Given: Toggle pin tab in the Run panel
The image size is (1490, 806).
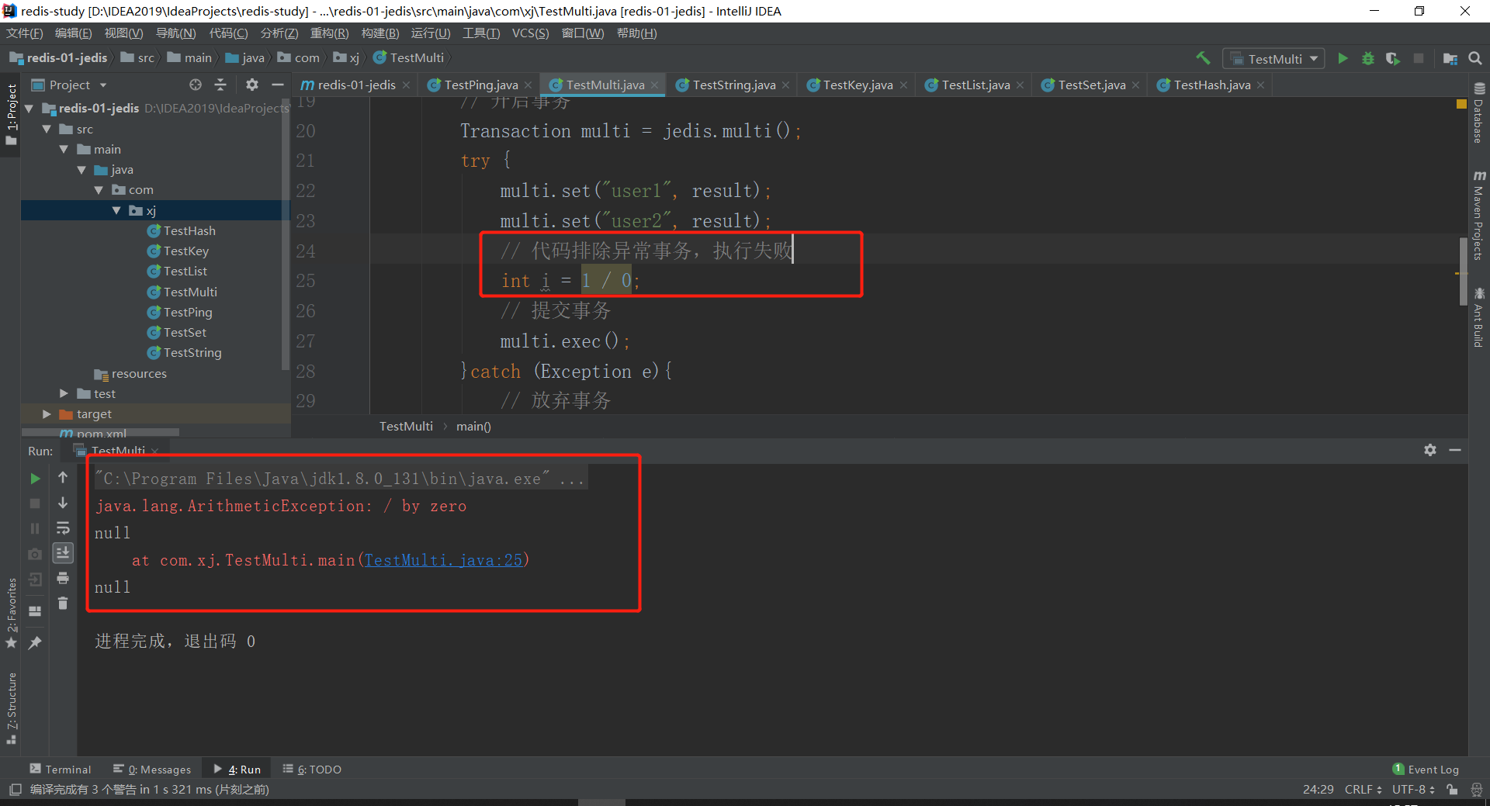Looking at the screenshot, I should [35, 642].
